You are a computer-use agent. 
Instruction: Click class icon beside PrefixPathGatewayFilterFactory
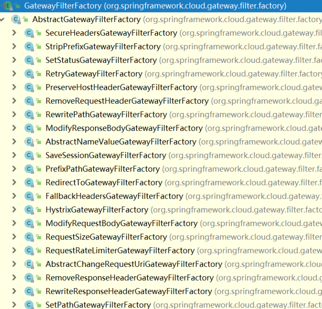(x=29, y=169)
